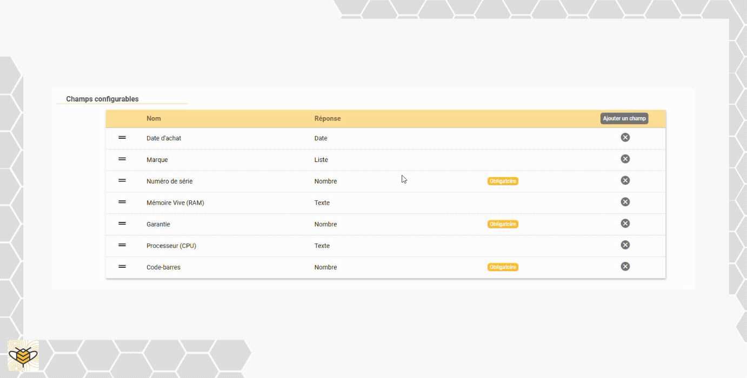Click the bee logo in the corner
The width and height of the screenshot is (747, 378).
23,356
